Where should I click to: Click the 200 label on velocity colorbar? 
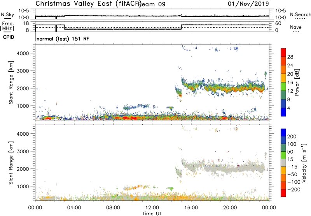pyautogui.click(x=292, y=136)
